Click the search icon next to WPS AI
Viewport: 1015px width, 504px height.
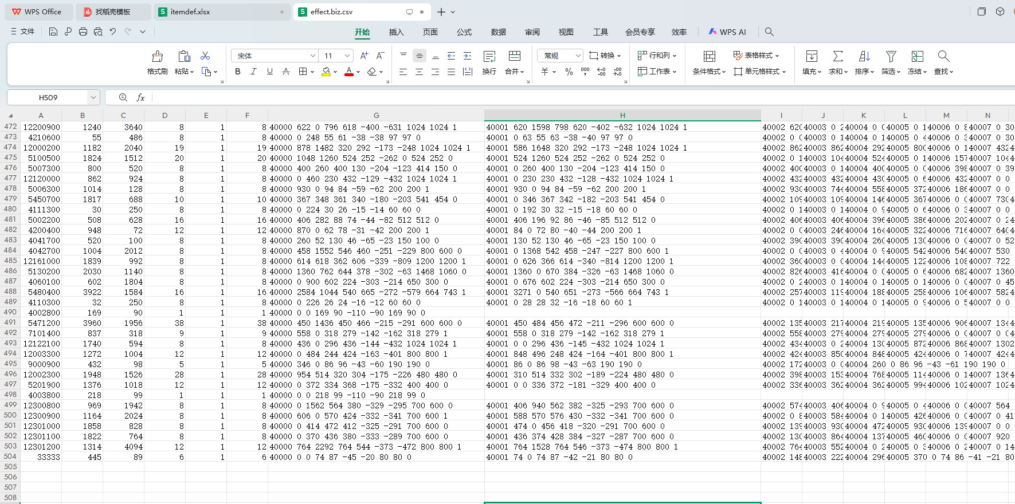coord(769,32)
